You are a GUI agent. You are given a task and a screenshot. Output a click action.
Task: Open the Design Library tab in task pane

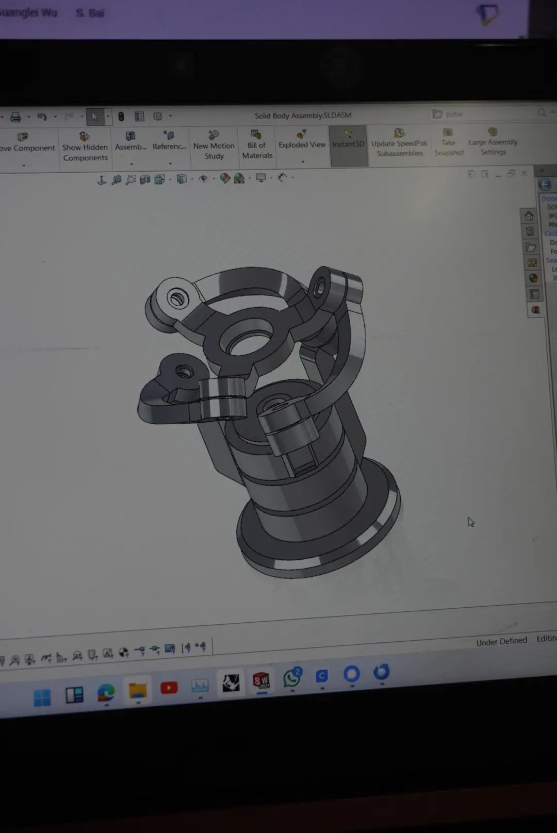530,231
